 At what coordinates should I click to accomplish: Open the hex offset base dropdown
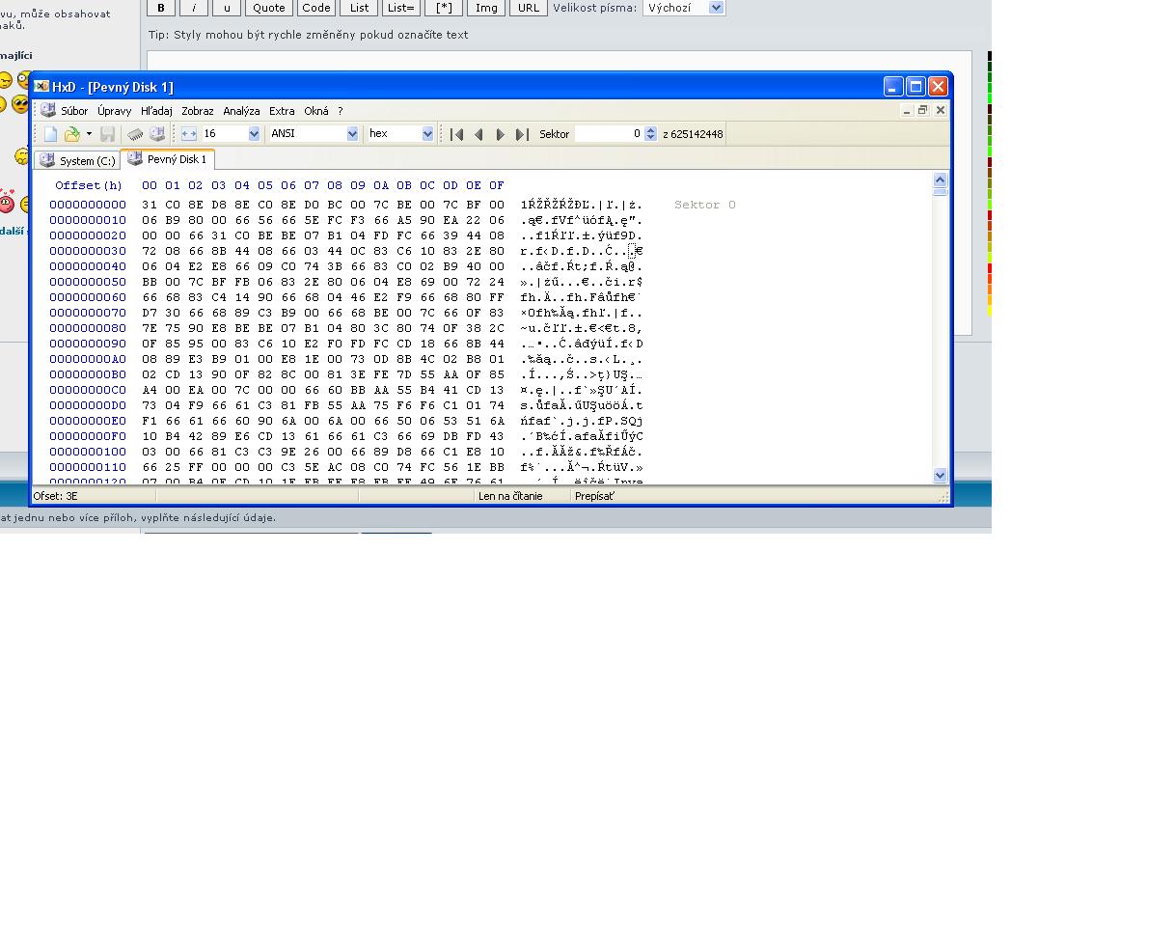pos(427,134)
